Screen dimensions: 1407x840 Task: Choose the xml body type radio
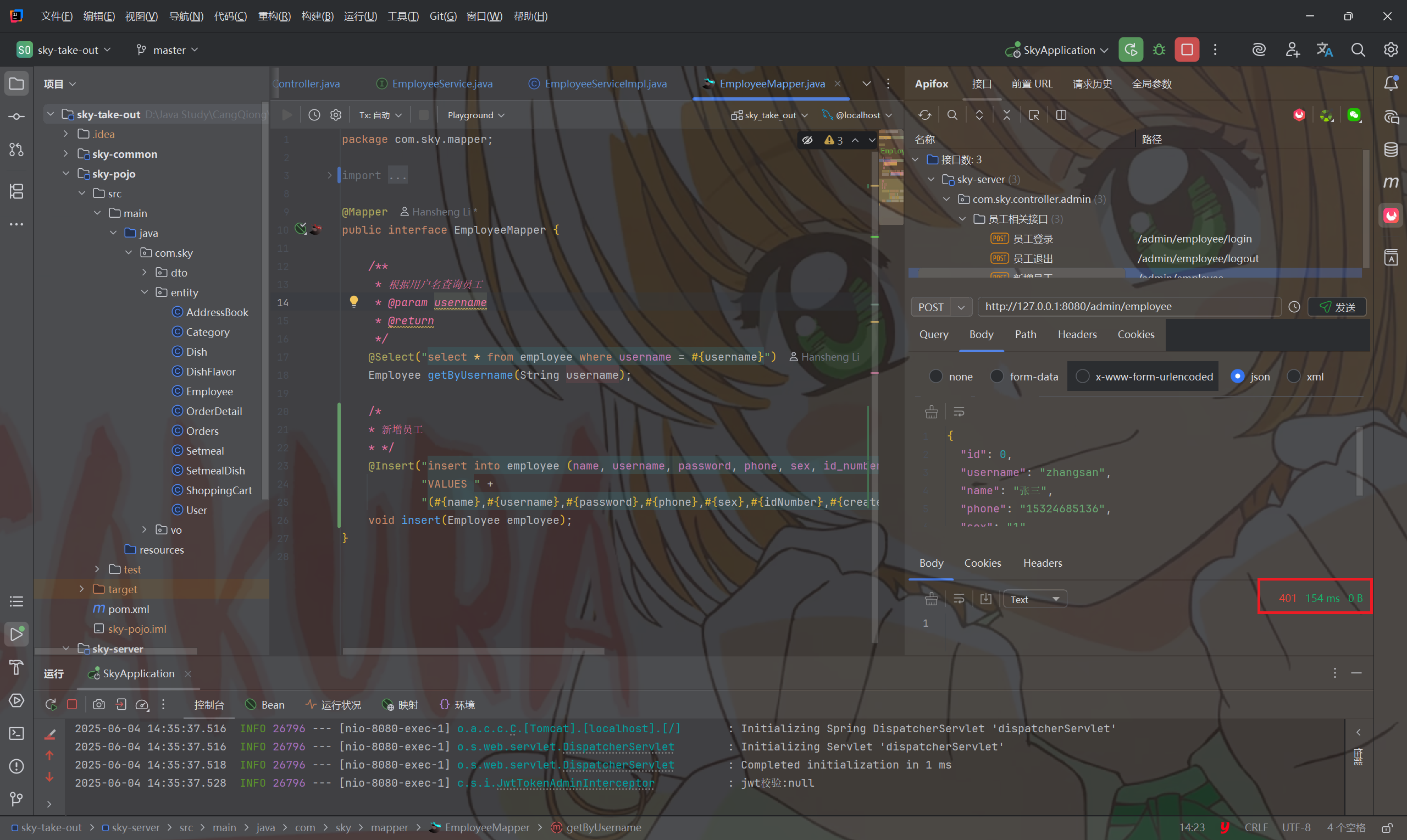[x=1293, y=377]
